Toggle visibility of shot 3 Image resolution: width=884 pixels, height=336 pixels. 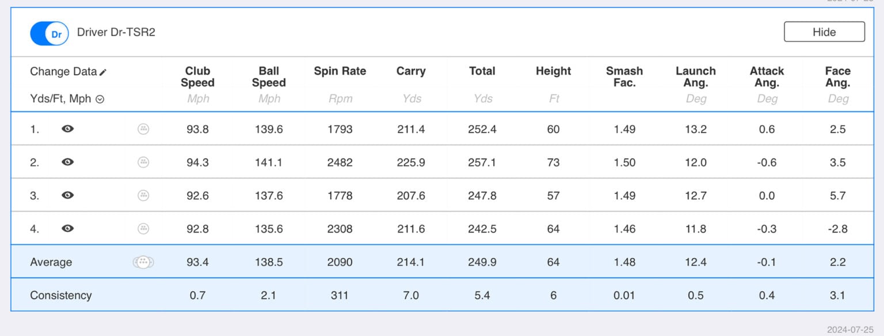67,195
